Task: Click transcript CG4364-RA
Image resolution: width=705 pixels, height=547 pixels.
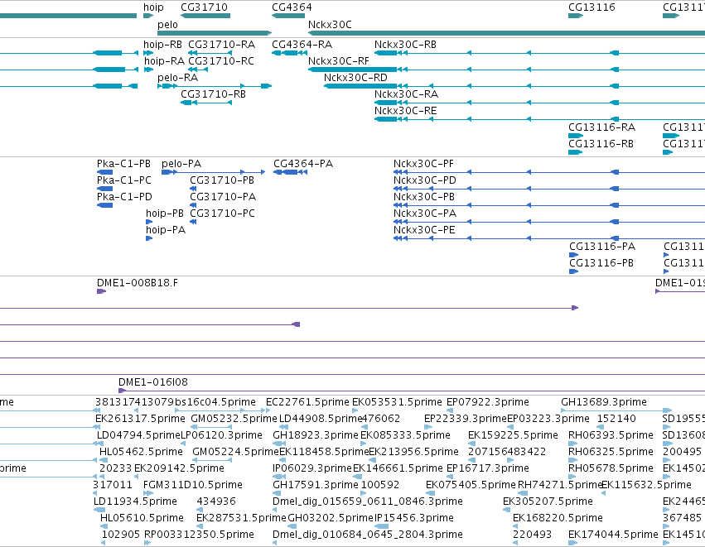Action: coord(302,45)
